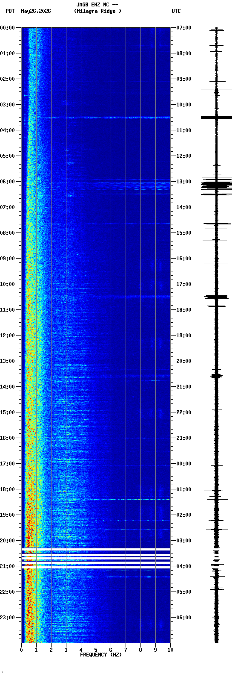Click the 06:00 UTC time label
This screenshot has width=235, height=677.
[184, 618]
